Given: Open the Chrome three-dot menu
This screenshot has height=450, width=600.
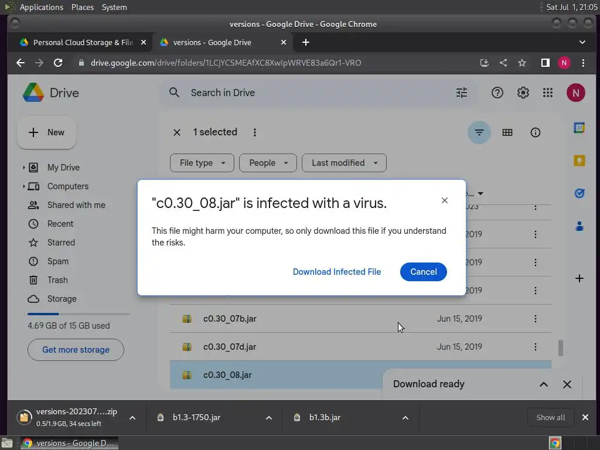Looking at the screenshot, I should (x=583, y=63).
